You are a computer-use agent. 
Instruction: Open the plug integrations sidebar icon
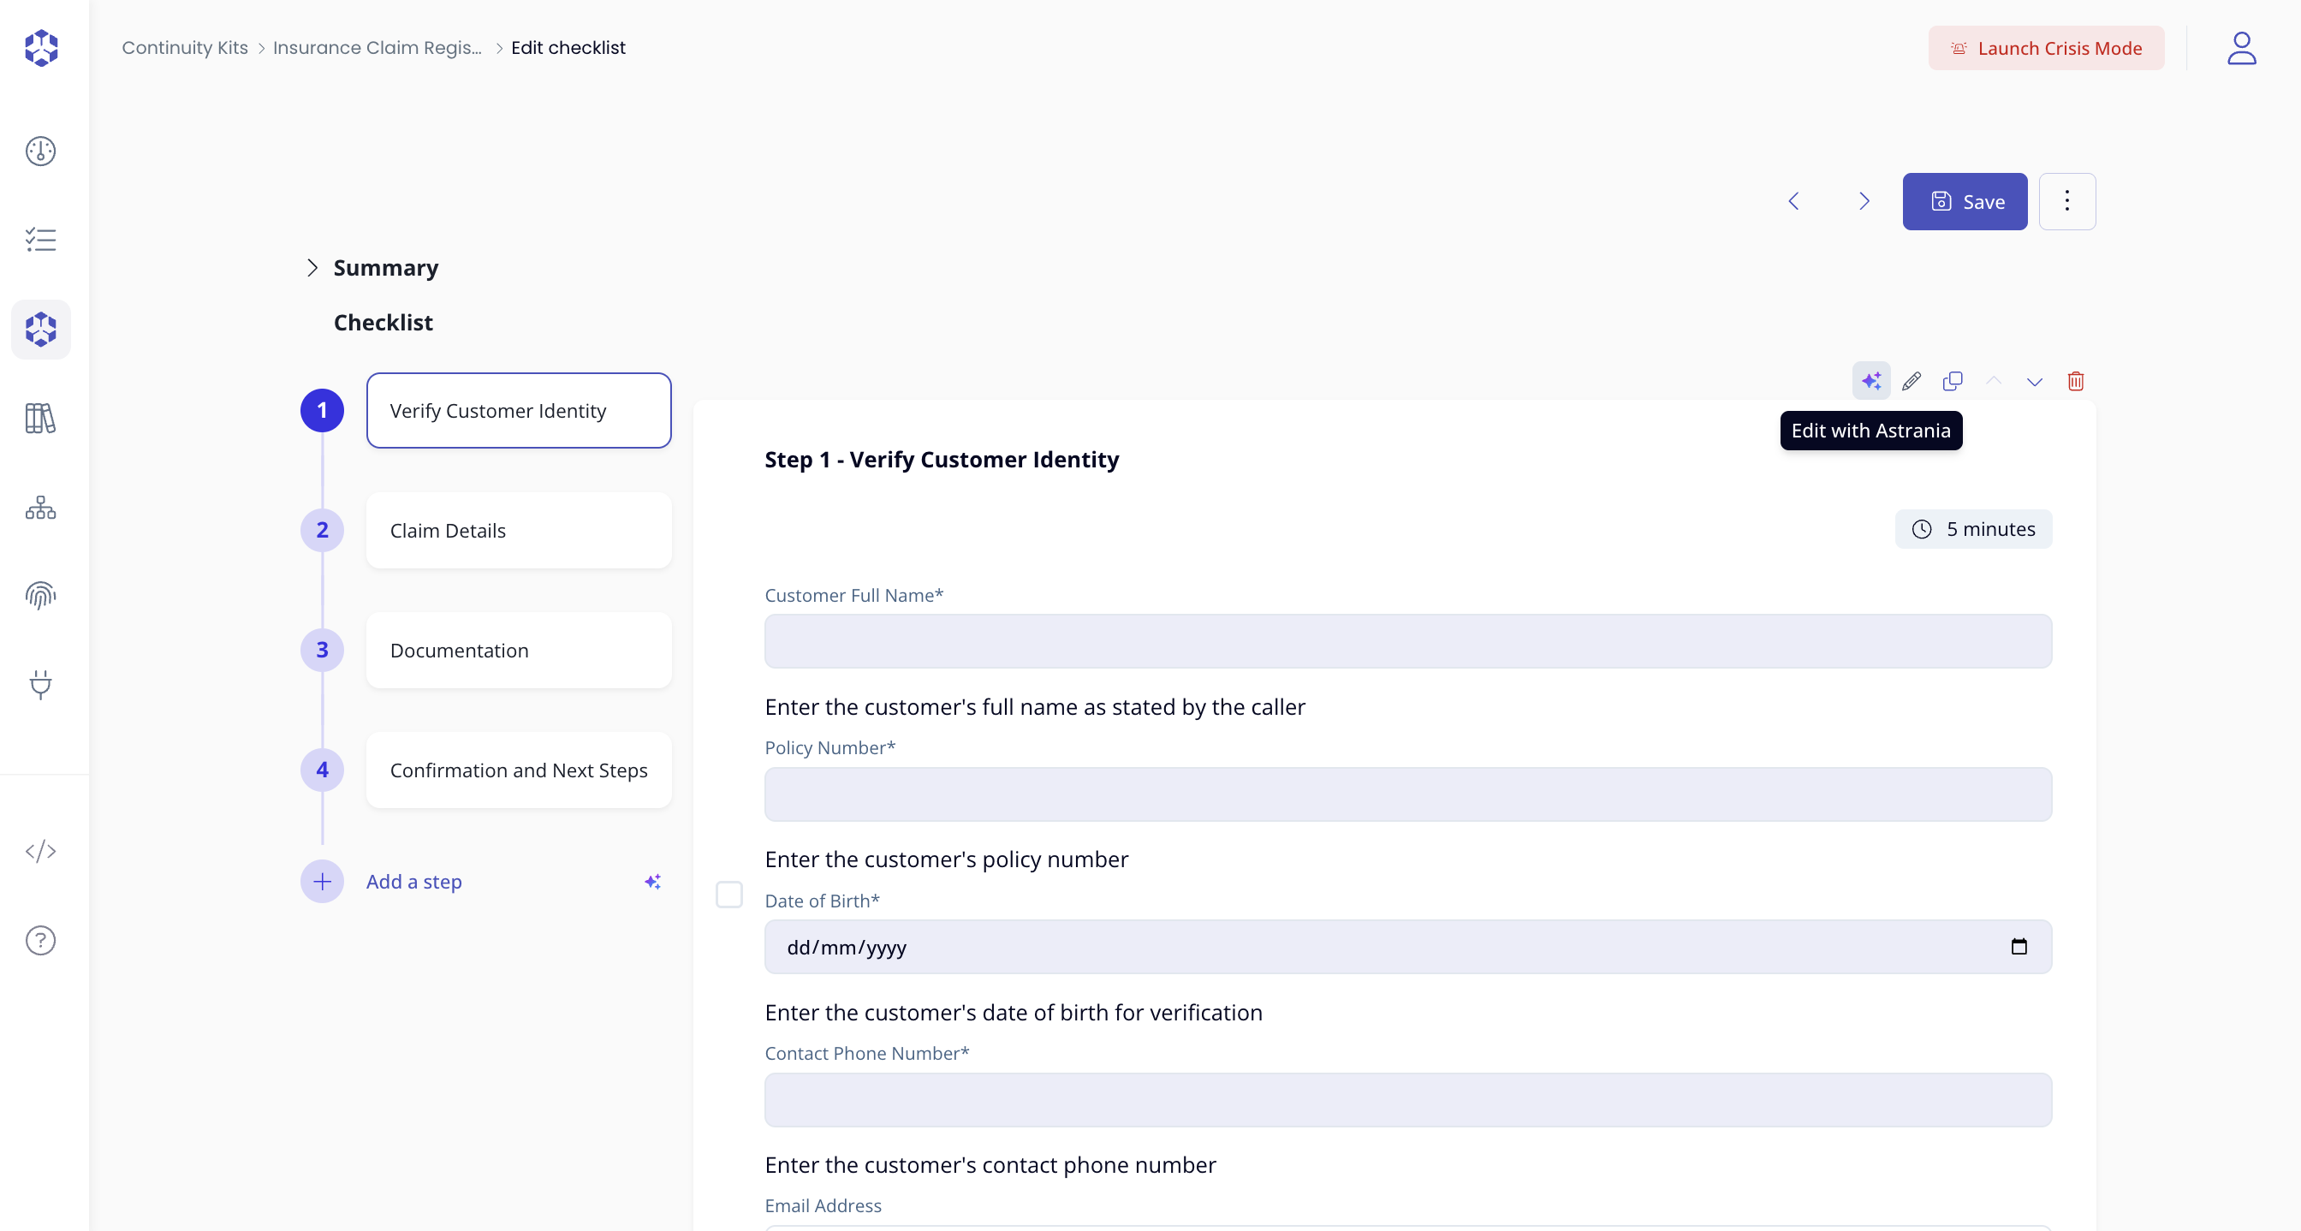pyautogui.click(x=40, y=684)
